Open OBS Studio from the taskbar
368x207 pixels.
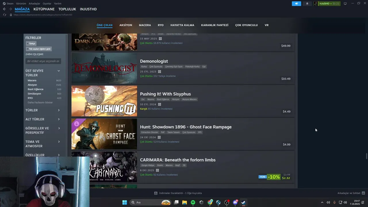pyautogui.click(x=227, y=202)
